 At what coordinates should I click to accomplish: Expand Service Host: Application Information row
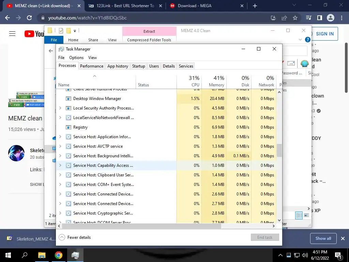point(60,137)
